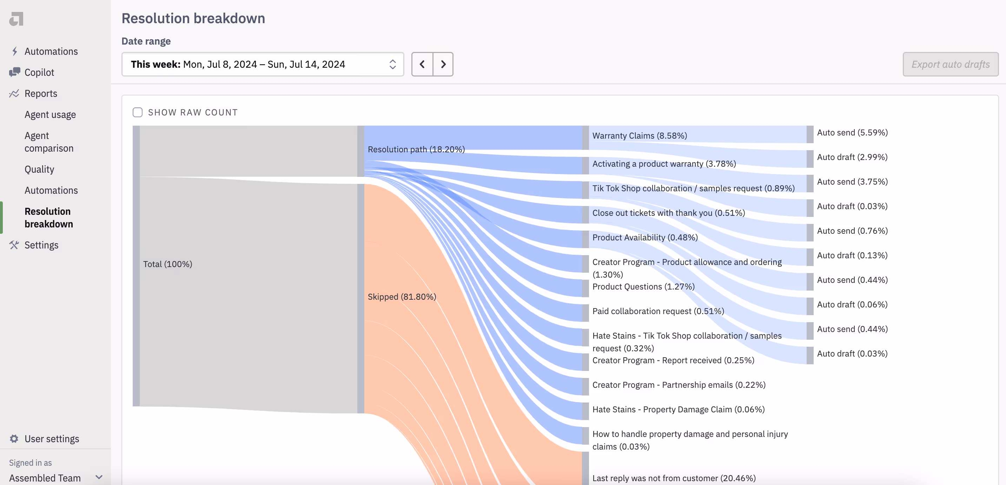Click the Export auto drafts button

click(x=950, y=64)
